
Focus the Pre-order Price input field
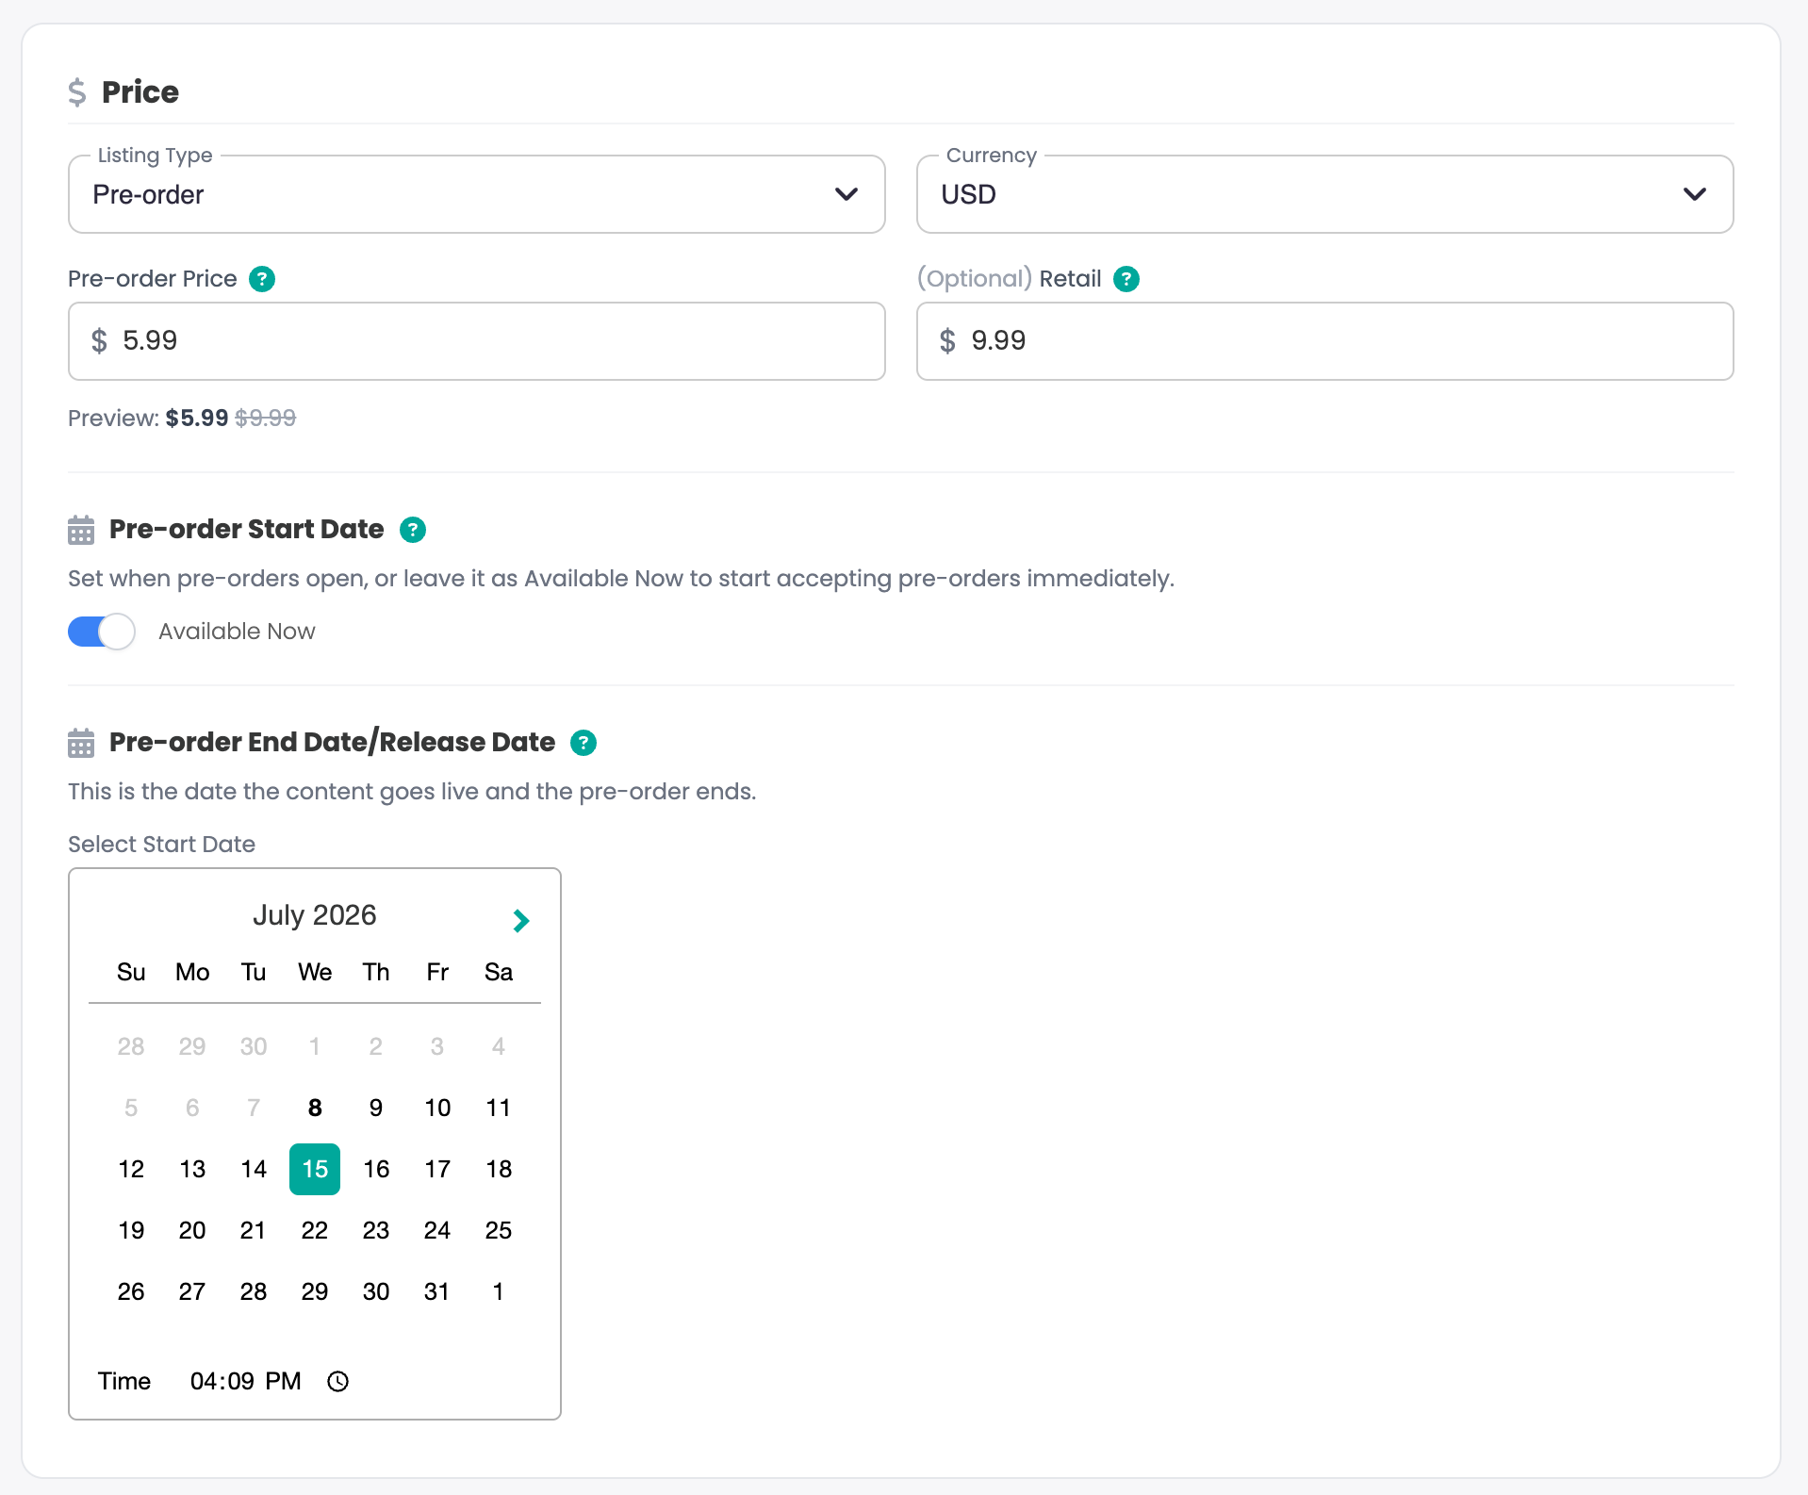point(476,341)
